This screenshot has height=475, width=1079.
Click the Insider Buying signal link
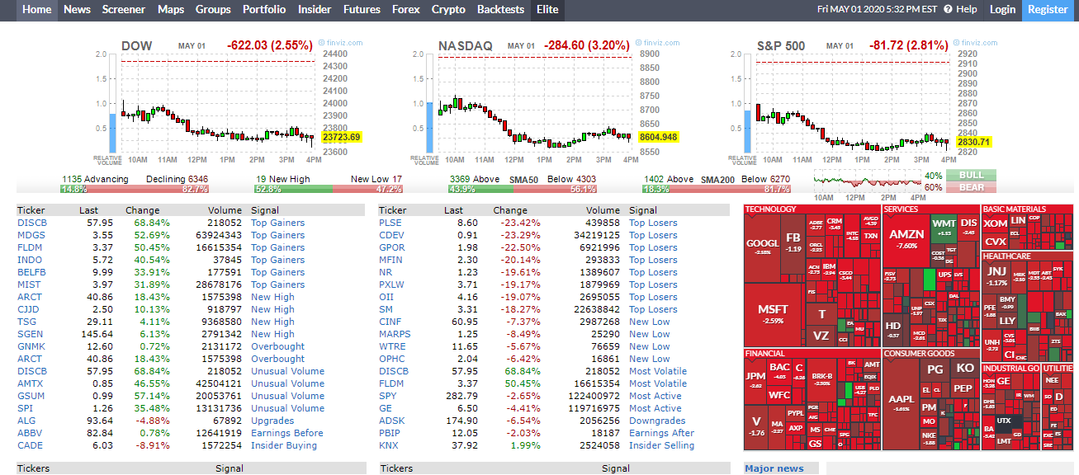pyautogui.click(x=284, y=445)
